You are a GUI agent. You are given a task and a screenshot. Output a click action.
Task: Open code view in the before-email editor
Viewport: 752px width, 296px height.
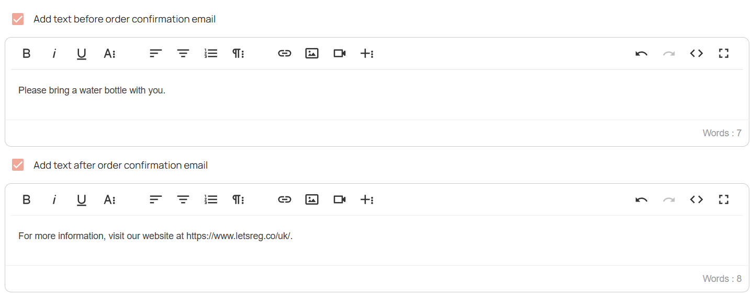[x=696, y=53]
